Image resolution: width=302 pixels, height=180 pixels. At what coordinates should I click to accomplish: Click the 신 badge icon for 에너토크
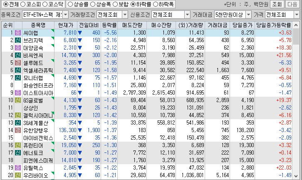point(18,153)
